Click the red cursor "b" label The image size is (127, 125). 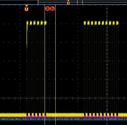[52, 9]
